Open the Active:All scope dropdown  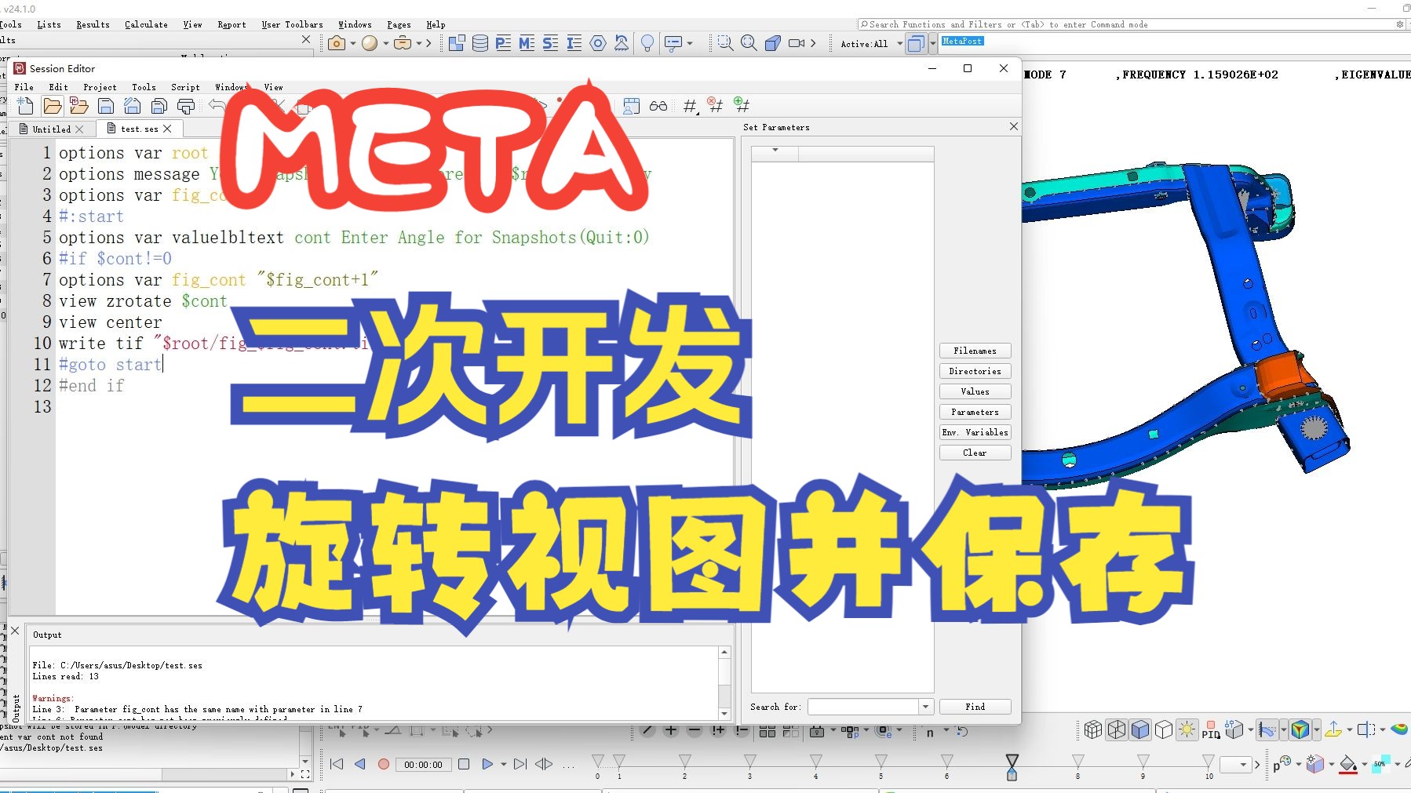tap(901, 44)
